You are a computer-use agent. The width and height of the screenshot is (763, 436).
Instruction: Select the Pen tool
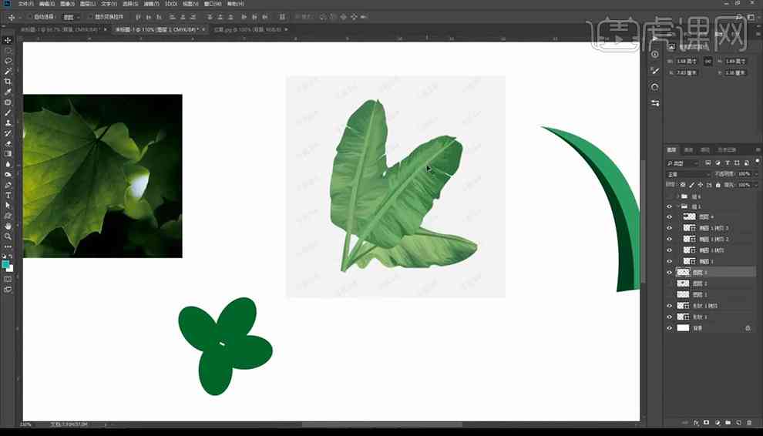tap(8, 185)
